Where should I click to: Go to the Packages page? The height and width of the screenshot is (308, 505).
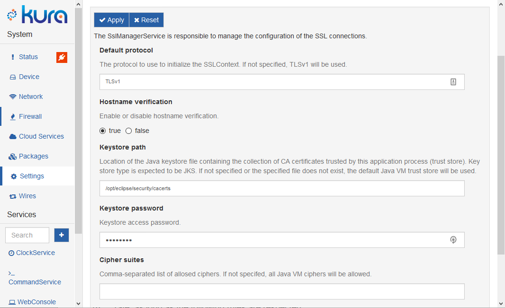33,156
